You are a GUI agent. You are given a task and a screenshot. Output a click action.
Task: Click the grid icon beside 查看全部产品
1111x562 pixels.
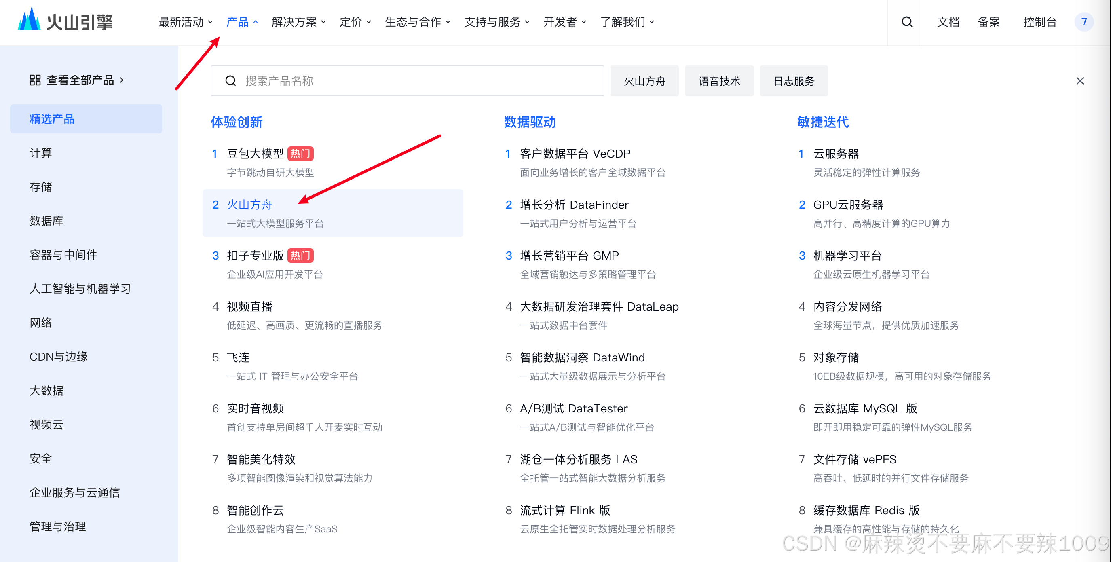(35, 80)
